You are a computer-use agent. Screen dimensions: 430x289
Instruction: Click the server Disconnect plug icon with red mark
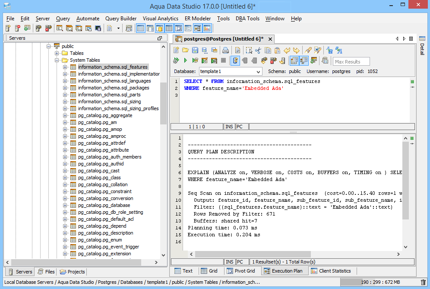(48, 28)
